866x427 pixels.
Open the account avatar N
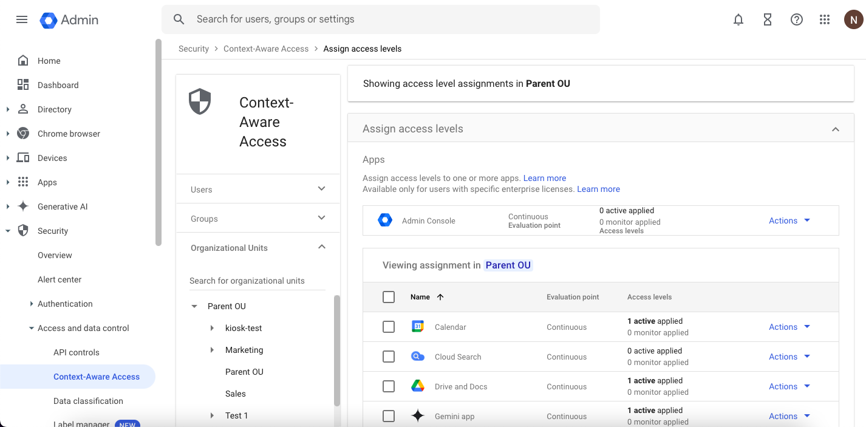click(x=854, y=19)
